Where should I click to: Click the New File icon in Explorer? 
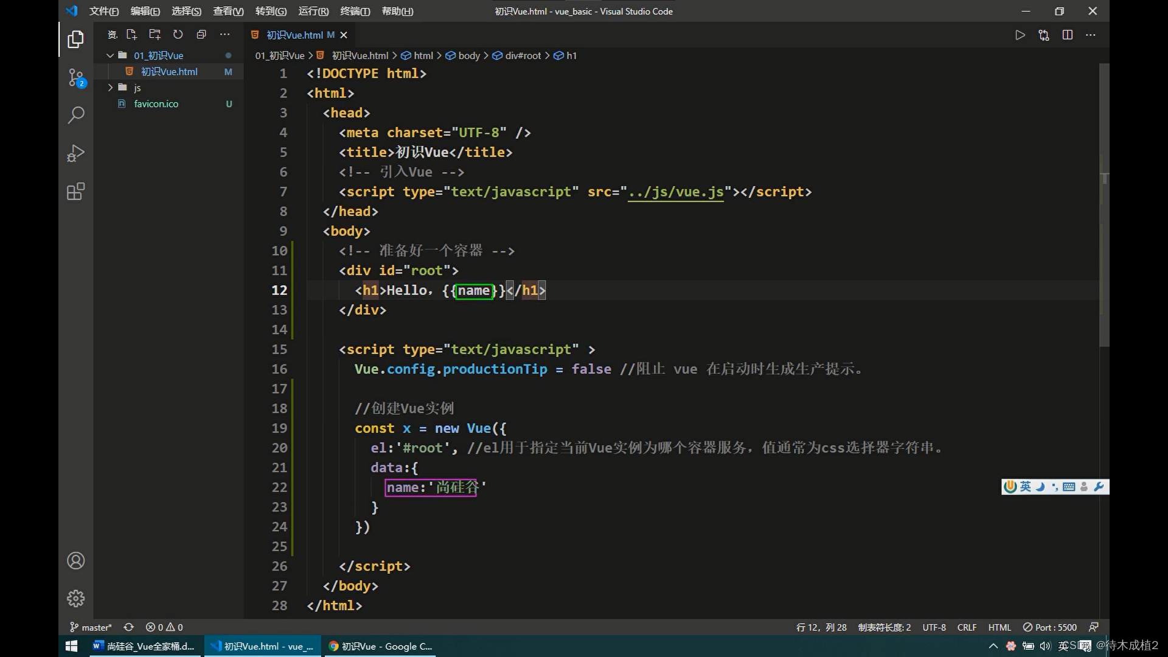(131, 35)
